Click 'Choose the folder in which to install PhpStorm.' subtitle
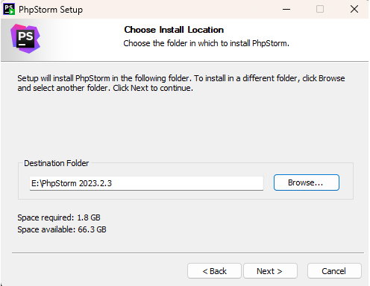370x286 pixels. click(206, 43)
